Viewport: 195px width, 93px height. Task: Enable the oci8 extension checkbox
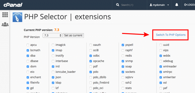(x=91, y=50)
